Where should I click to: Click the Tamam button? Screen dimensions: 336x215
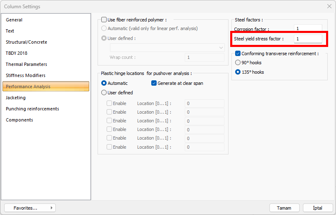tap(284, 208)
